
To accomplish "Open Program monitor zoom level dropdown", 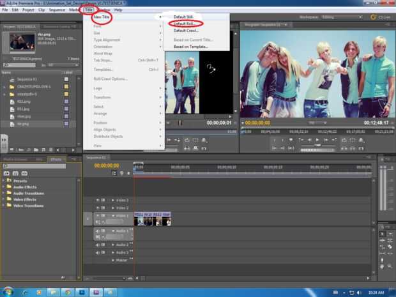I will click(317, 123).
